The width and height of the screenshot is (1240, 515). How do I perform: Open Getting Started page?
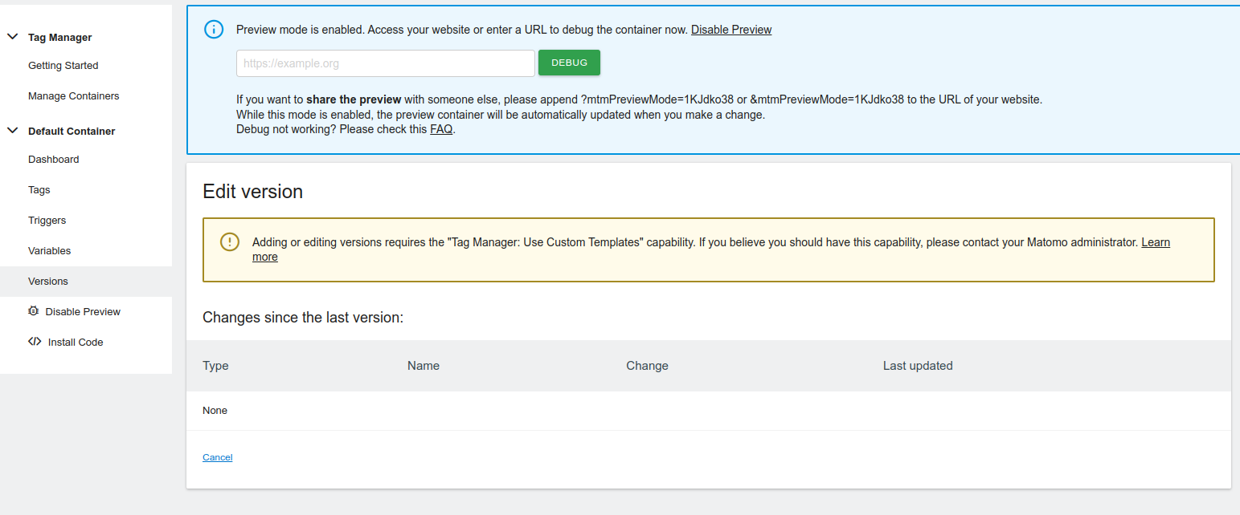[x=63, y=66]
